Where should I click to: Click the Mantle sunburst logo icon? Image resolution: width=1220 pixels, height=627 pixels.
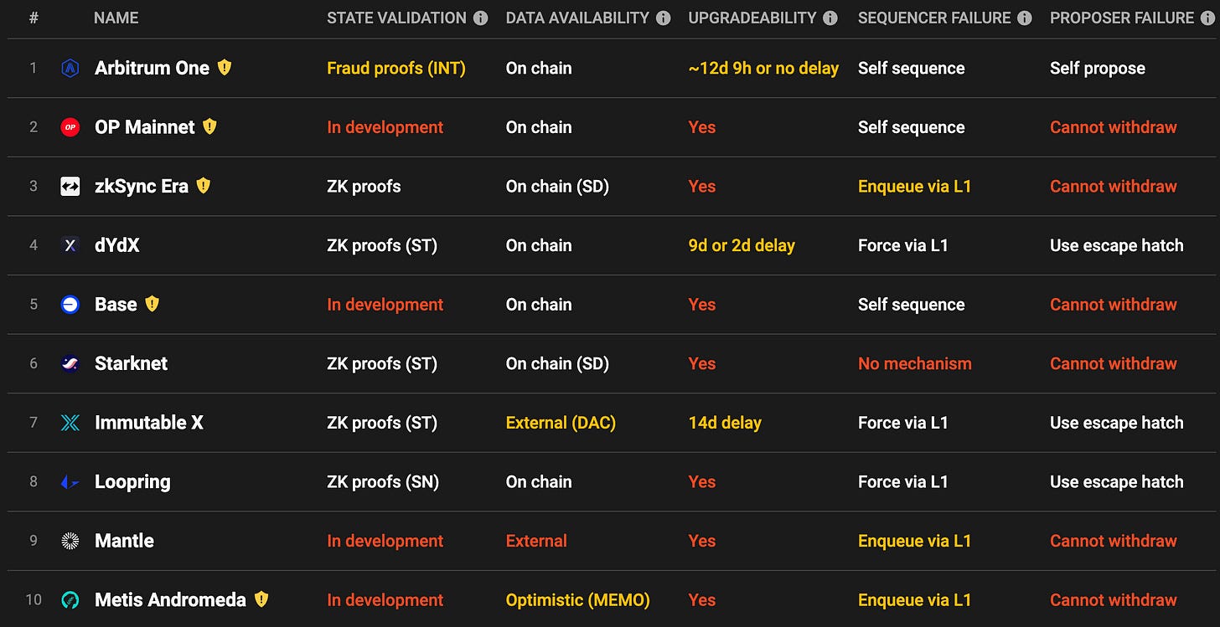(70, 541)
